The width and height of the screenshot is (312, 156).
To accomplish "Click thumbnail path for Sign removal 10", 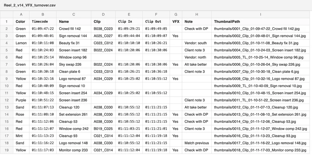I will tap(261, 86).
